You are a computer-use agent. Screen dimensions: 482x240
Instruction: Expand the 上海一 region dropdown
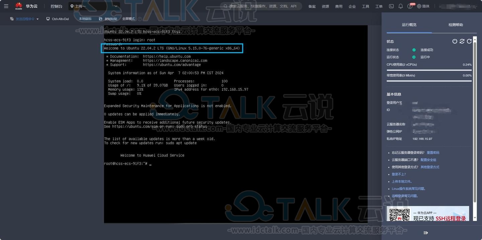tap(94, 6)
